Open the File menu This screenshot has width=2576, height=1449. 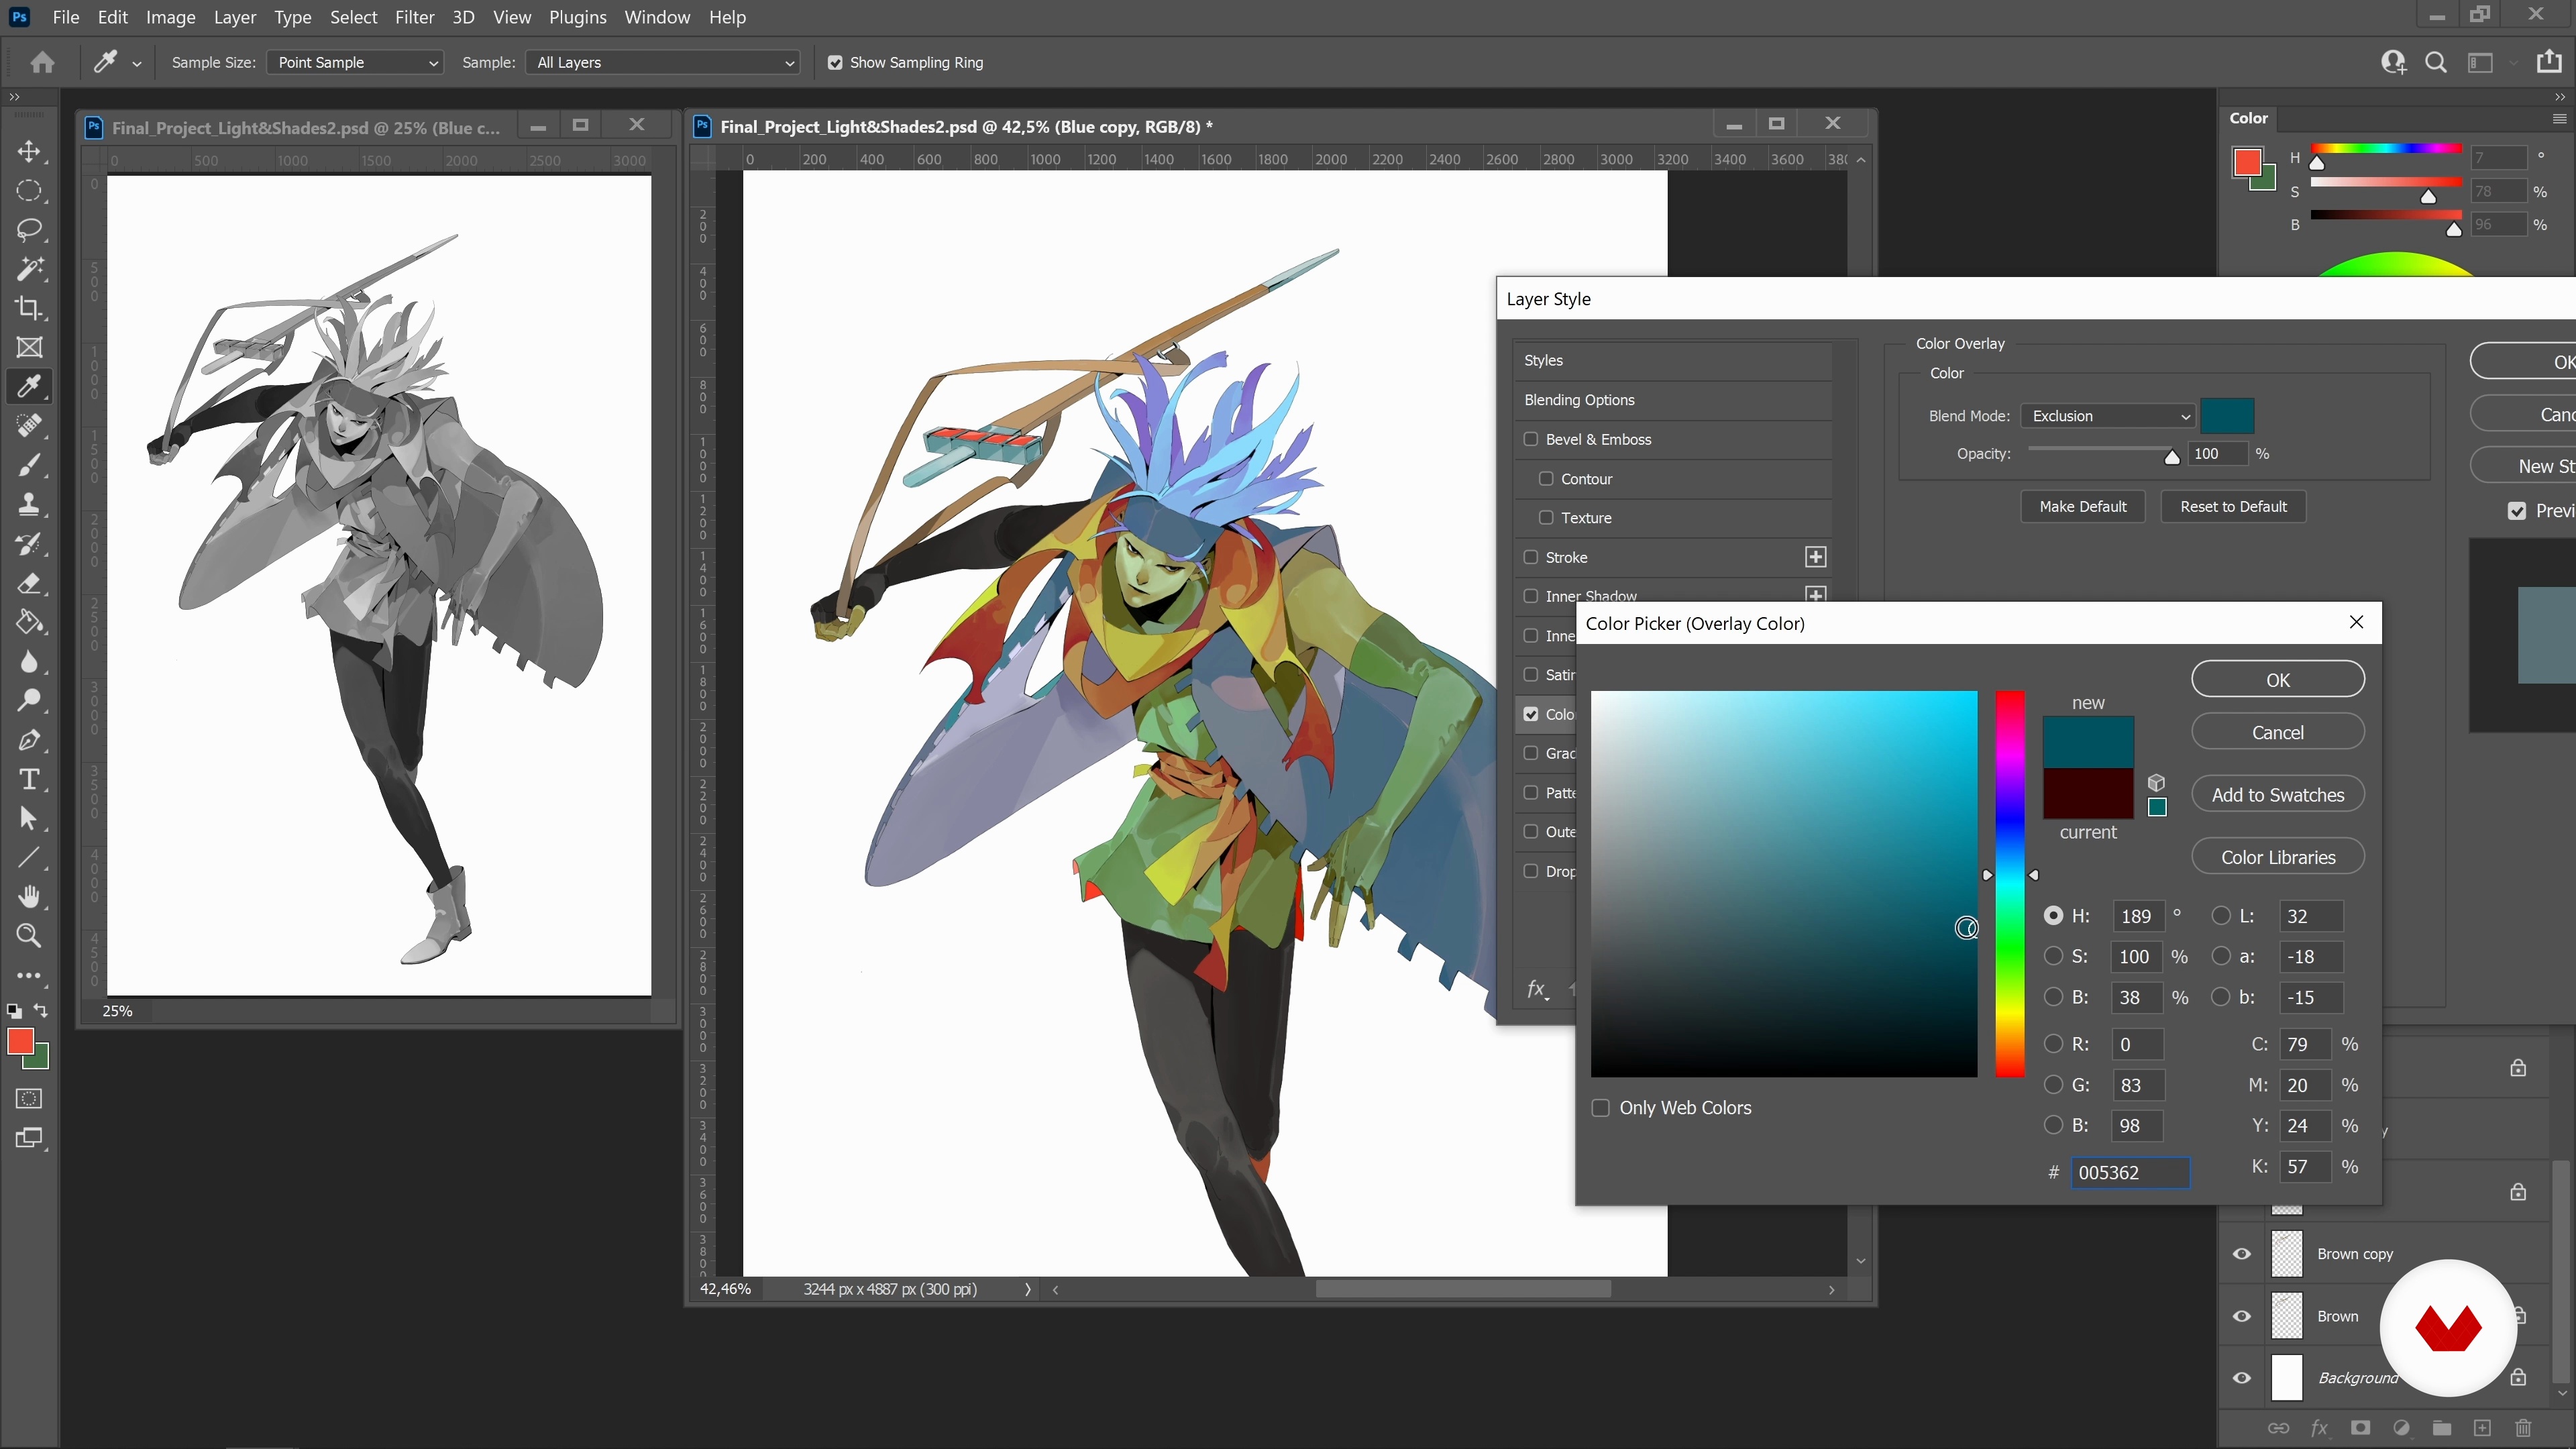65,17
